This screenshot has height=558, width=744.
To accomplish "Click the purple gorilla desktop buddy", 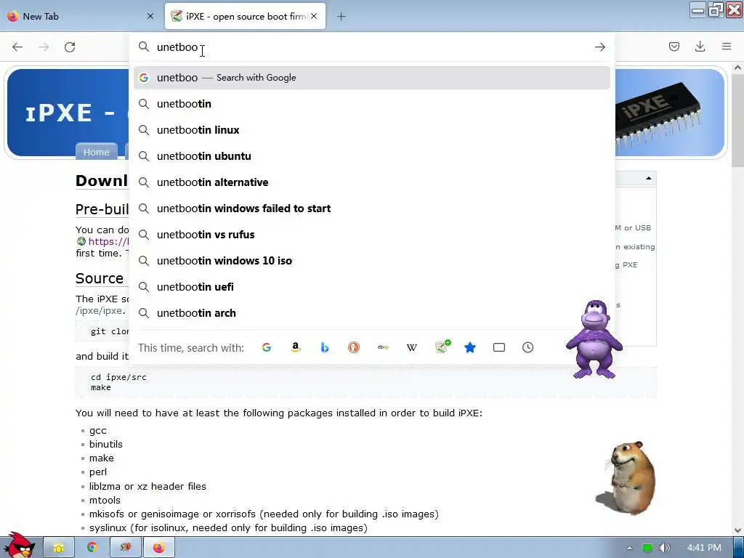I will point(594,339).
